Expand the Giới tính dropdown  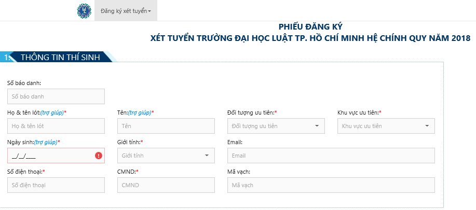tap(166, 156)
